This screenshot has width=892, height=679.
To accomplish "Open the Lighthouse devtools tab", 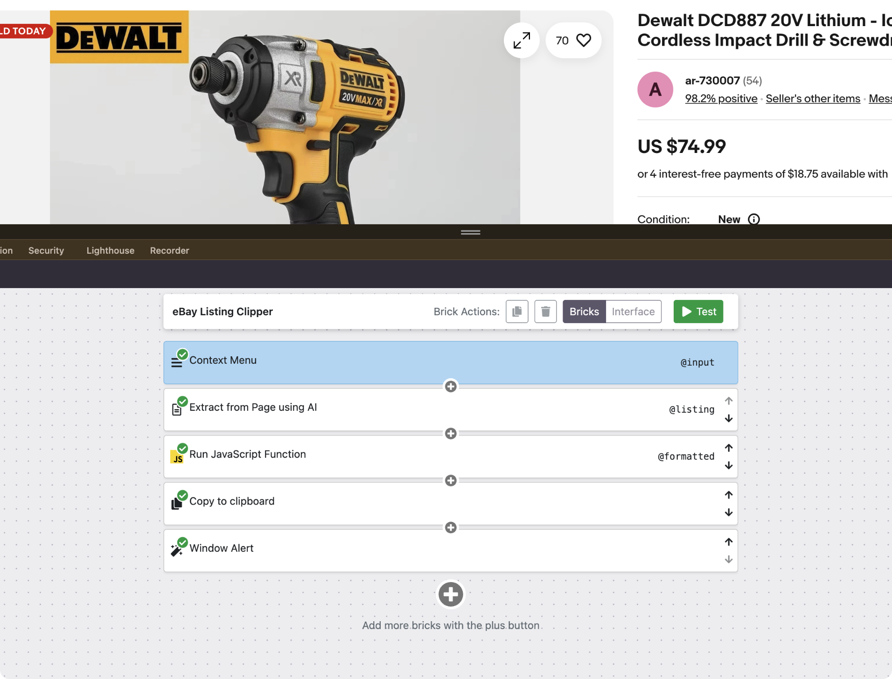I will (111, 250).
